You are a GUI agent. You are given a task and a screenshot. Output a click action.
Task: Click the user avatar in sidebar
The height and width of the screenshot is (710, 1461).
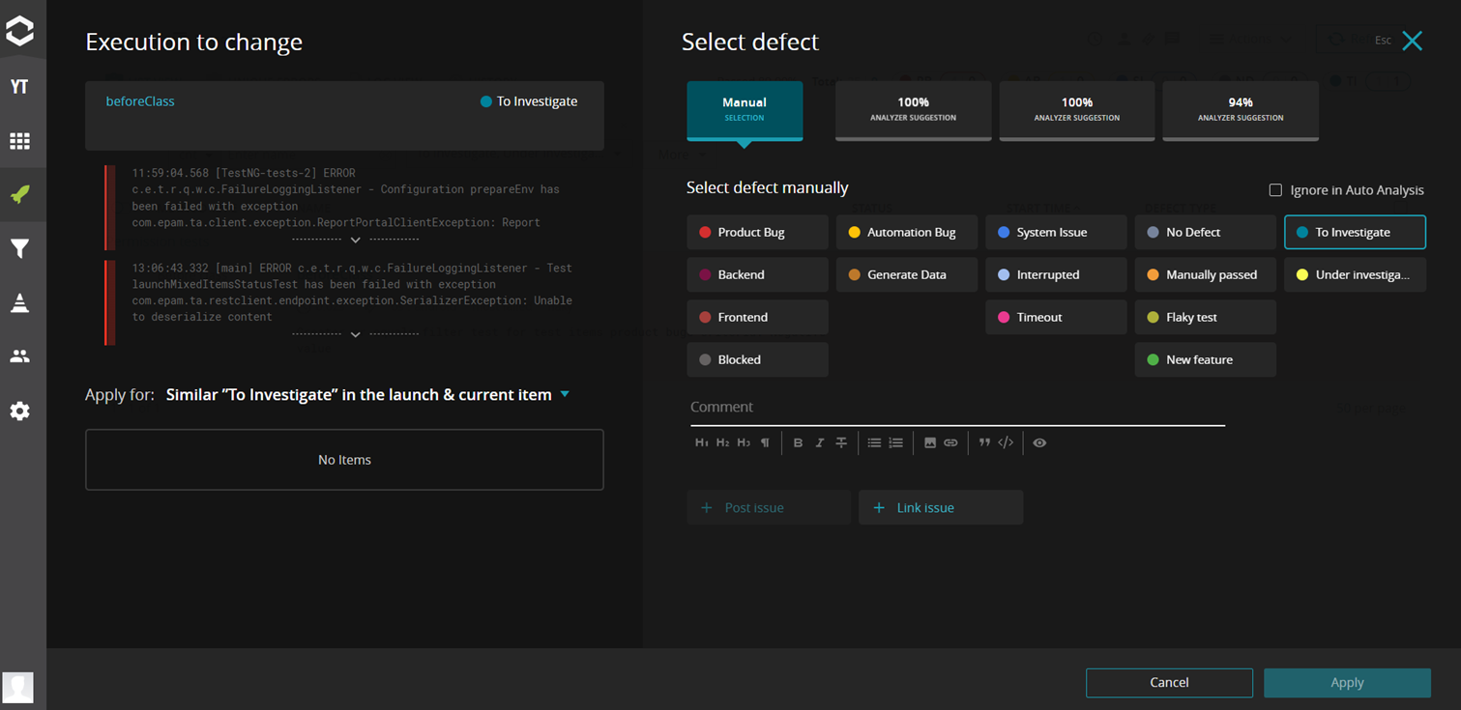tap(18, 687)
